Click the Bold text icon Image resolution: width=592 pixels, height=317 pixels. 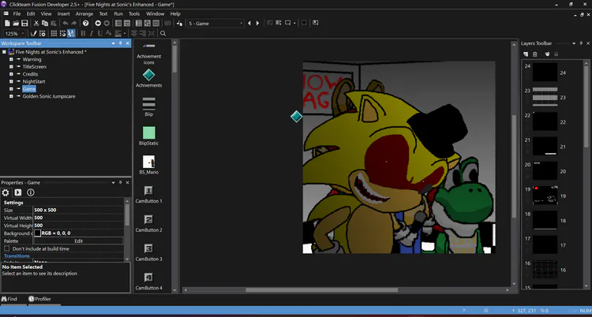click(83, 34)
